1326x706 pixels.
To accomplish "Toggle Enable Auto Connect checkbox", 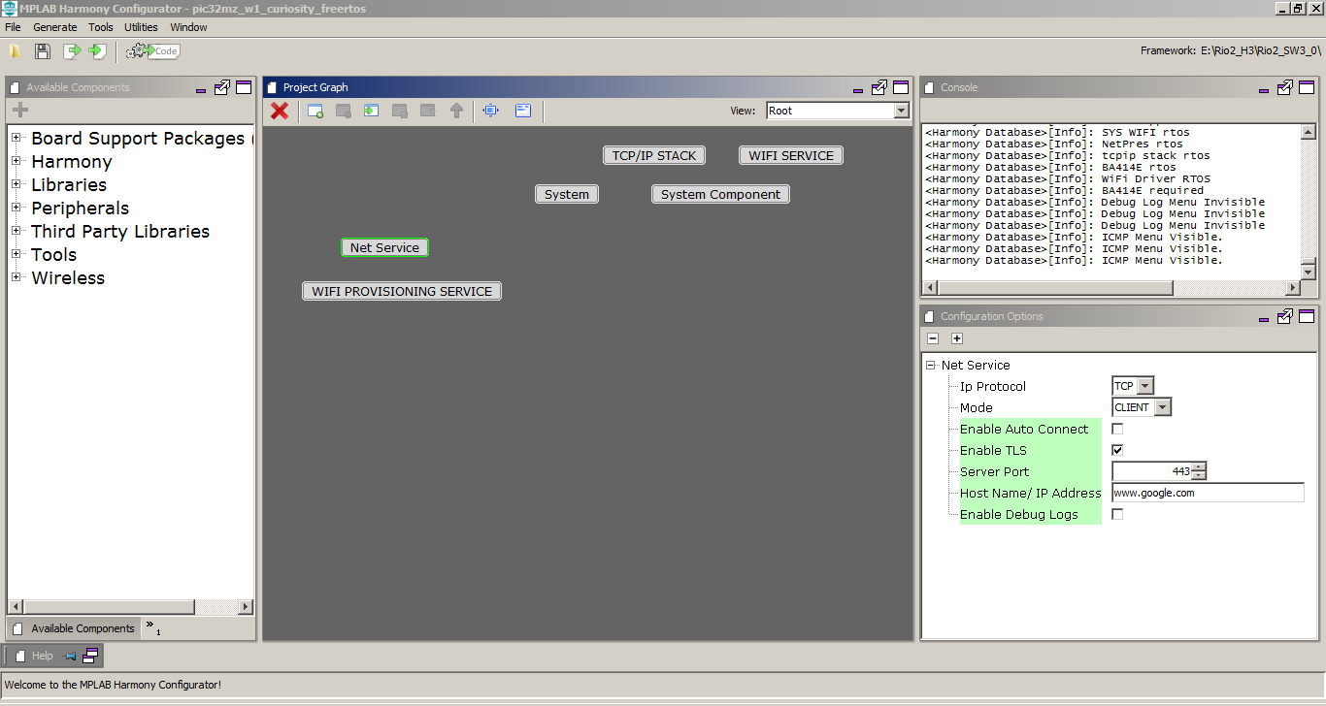I will pos(1117,429).
